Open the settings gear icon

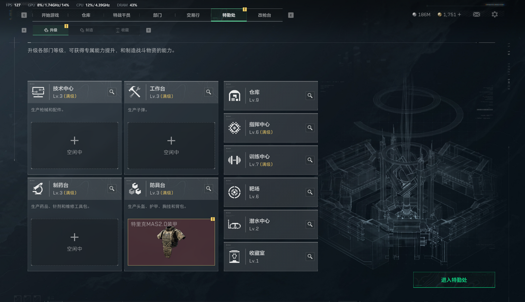coord(494,15)
